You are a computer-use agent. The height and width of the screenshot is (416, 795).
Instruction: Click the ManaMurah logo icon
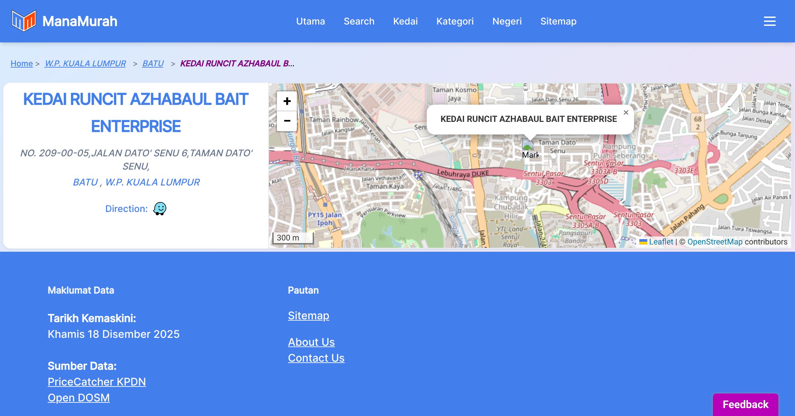coord(24,21)
